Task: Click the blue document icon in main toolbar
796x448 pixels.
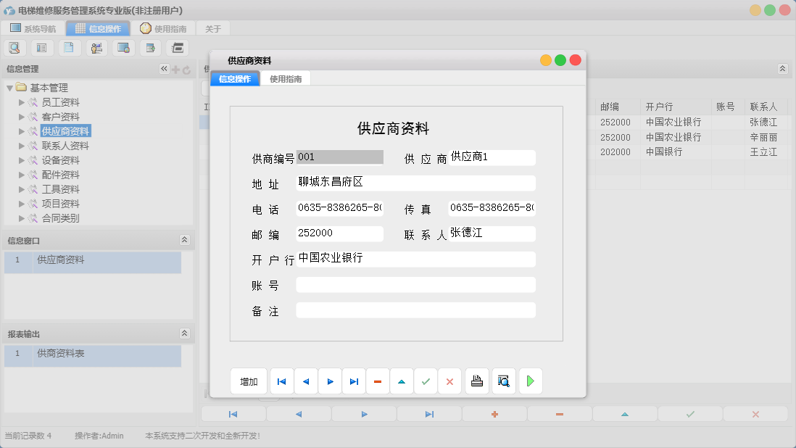Action: coord(69,48)
